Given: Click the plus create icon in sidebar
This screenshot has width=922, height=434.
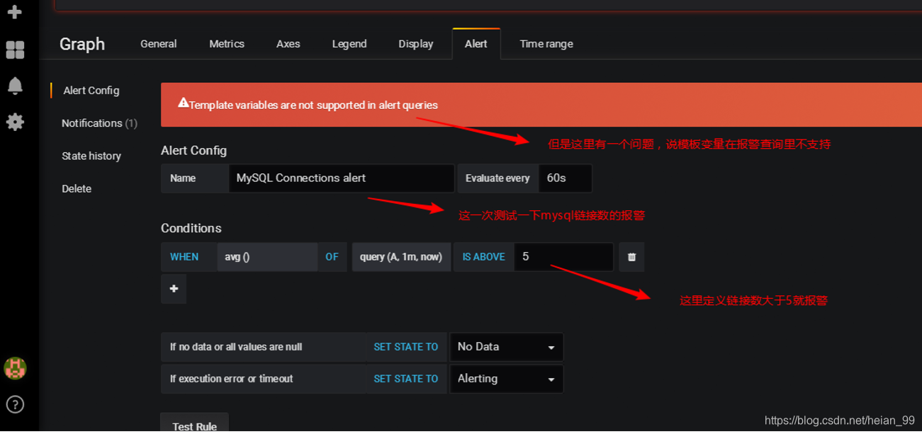Looking at the screenshot, I should tap(14, 12).
